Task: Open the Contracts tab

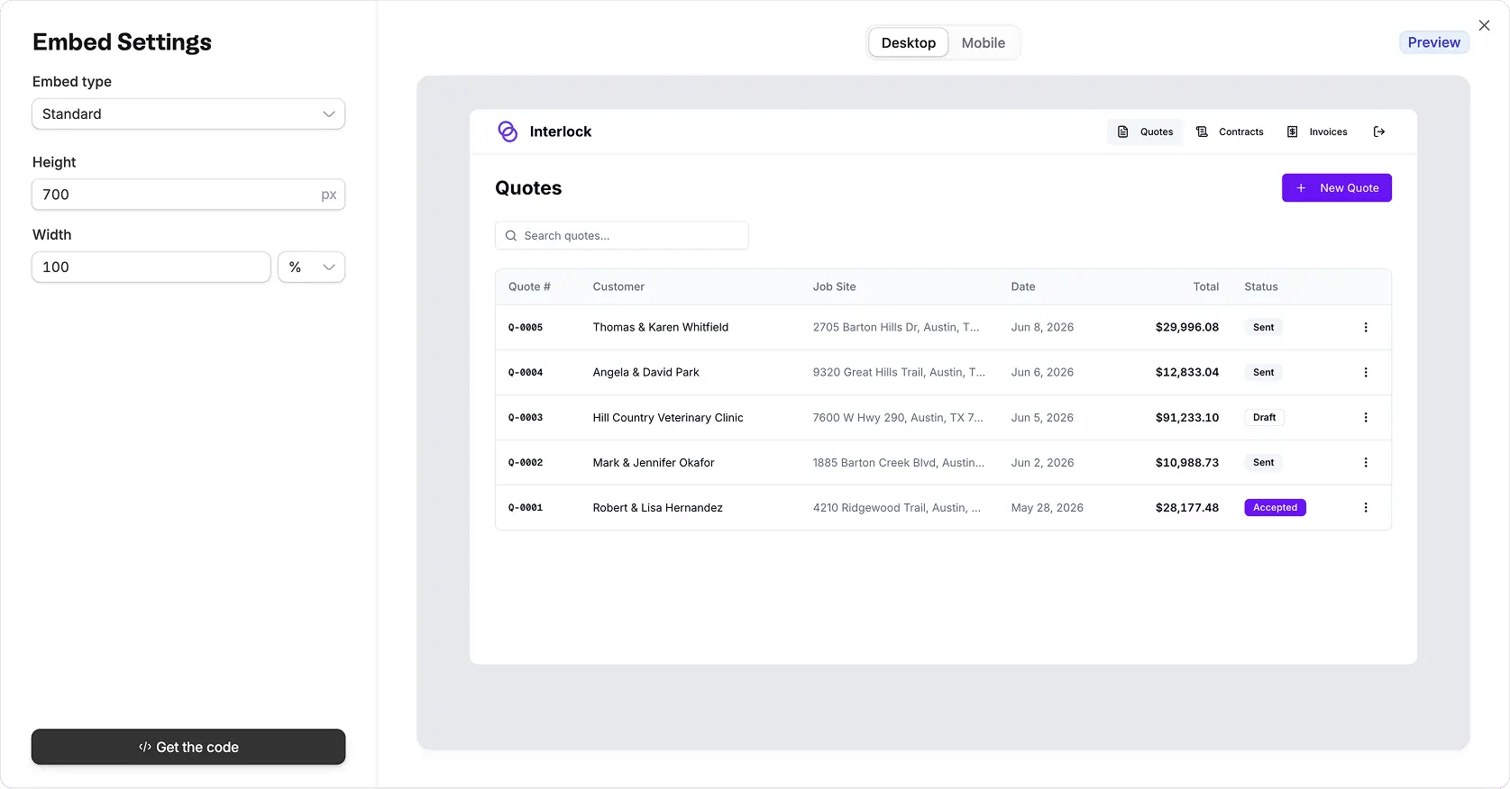Action: coord(1230,131)
